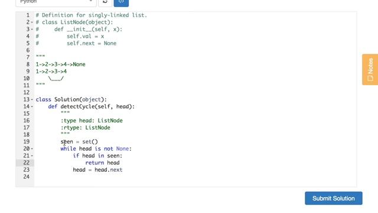Click the '\___/' cycle drawing on line 10
This screenshot has width=378, height=213.
point(56,79)
